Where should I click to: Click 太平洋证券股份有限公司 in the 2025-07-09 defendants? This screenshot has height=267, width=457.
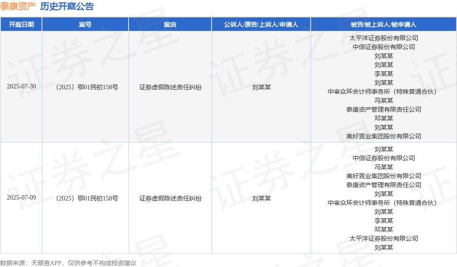(383, 238)
